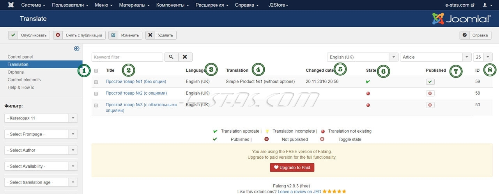Click the Справка help toolbar button
499x194 pixels.
click(x=475, y=35)
